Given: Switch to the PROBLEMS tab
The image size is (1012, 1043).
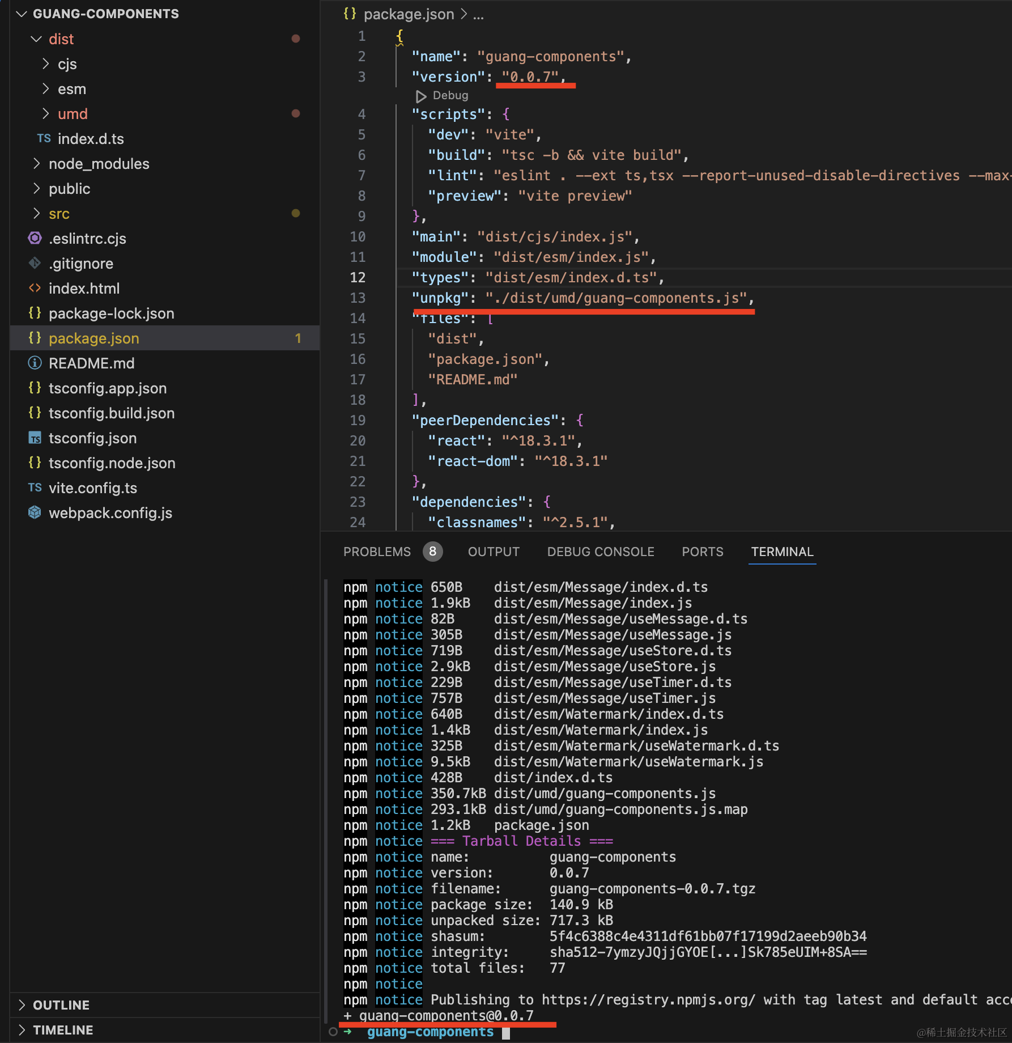Looking at the screenshot, I should (x=377, y=552).
